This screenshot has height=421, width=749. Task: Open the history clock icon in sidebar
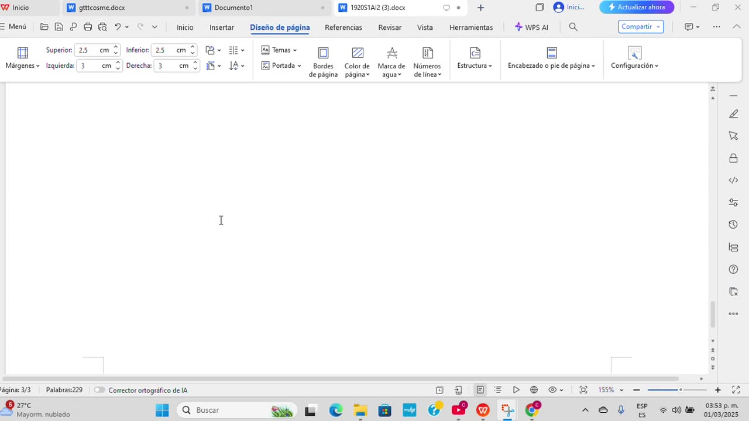tap(733, 225)
